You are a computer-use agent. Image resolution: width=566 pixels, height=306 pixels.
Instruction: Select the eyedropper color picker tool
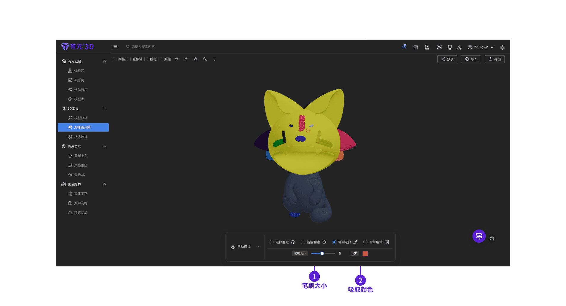point(354,253)
